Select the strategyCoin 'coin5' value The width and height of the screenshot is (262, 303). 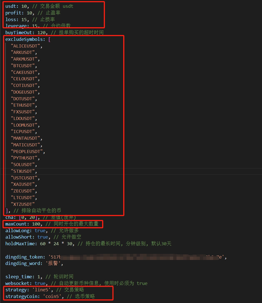click(52, 296)
